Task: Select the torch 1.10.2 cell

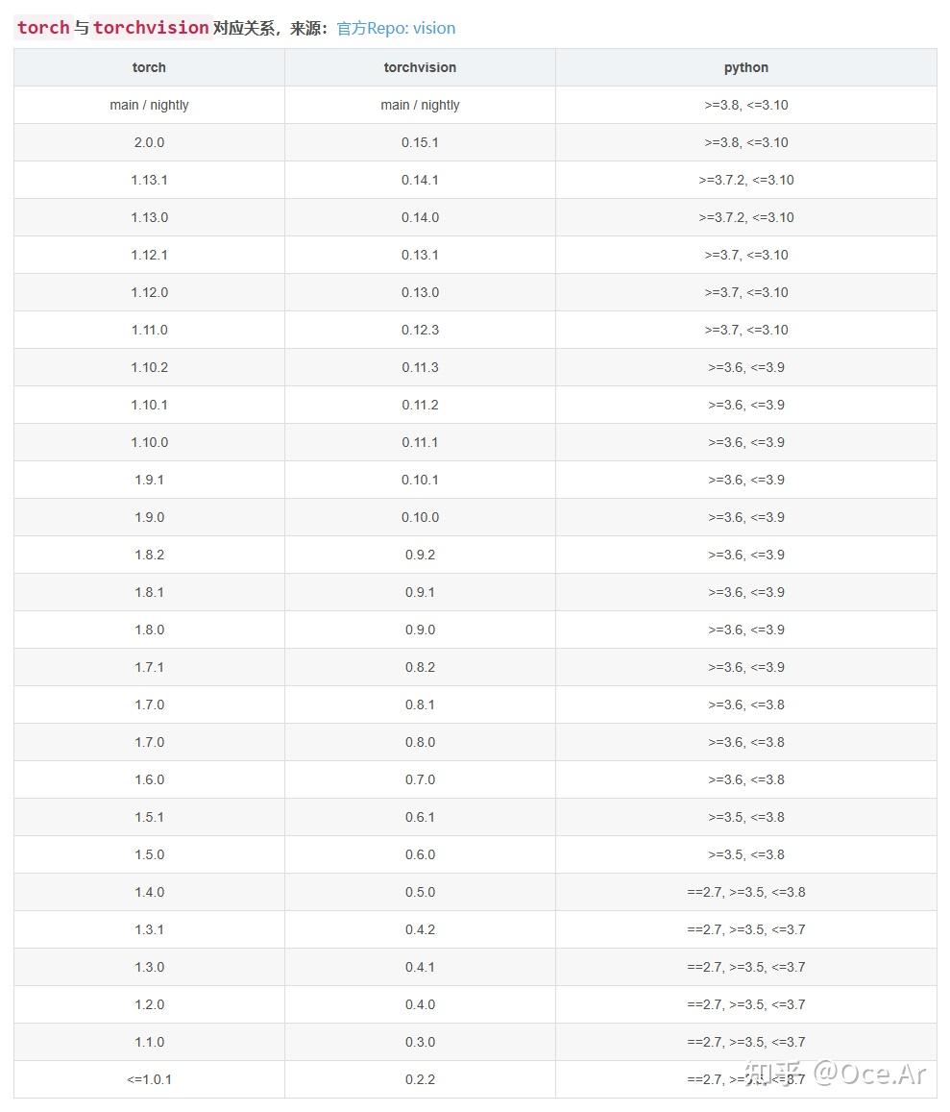Action: [149, 367]
